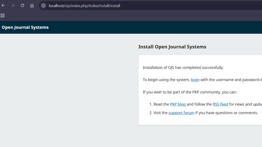Click blank area of dark site header
This screenshot has width=262, height=147.
pyautogui.click(x=159, y=27)
